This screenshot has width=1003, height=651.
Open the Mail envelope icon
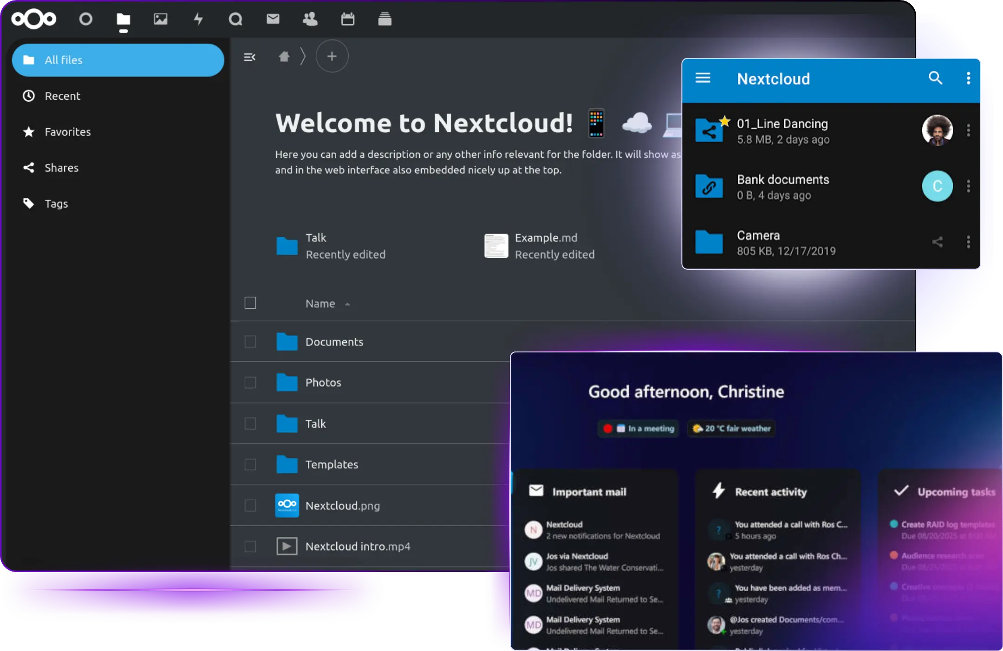tap(273, 19)
